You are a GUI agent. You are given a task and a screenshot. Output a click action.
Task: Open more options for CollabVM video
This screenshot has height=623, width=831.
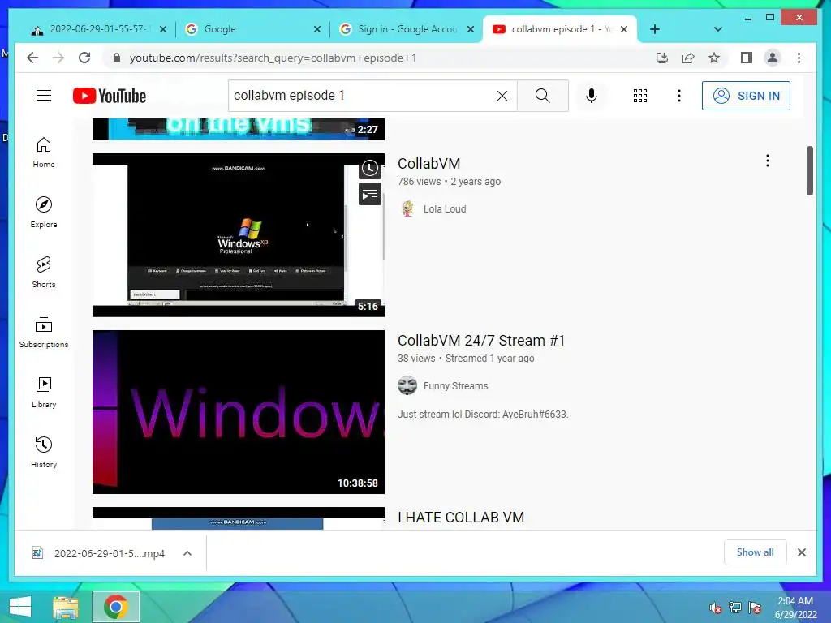pos(768,161)
